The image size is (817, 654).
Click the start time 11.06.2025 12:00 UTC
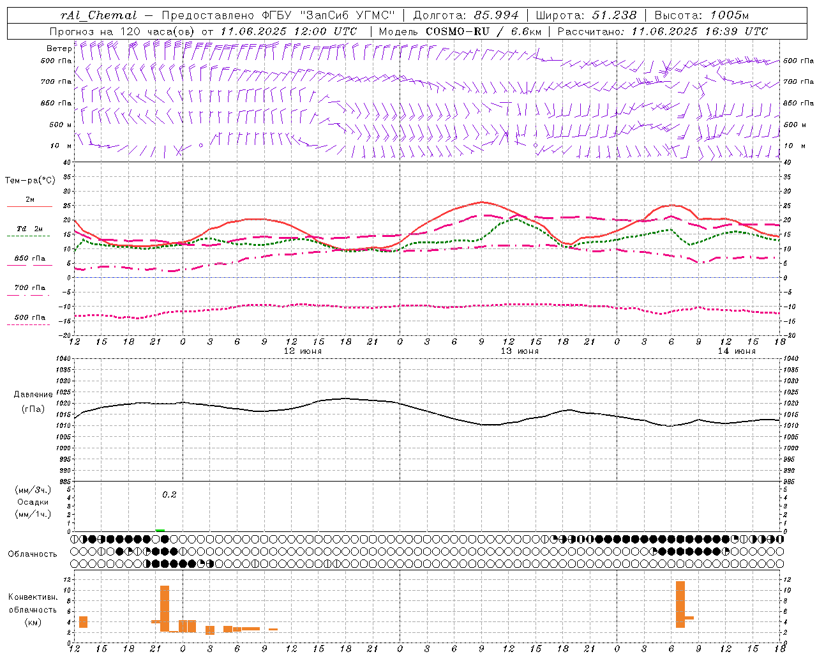[x=289, y=31]
